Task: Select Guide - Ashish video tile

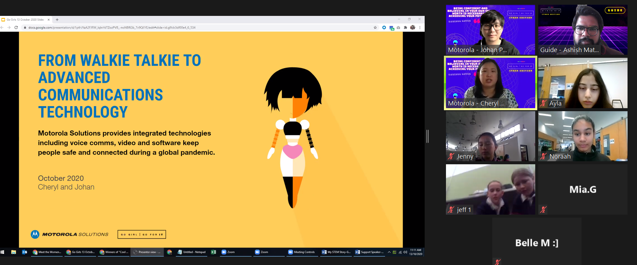Action: click(583, 30)
